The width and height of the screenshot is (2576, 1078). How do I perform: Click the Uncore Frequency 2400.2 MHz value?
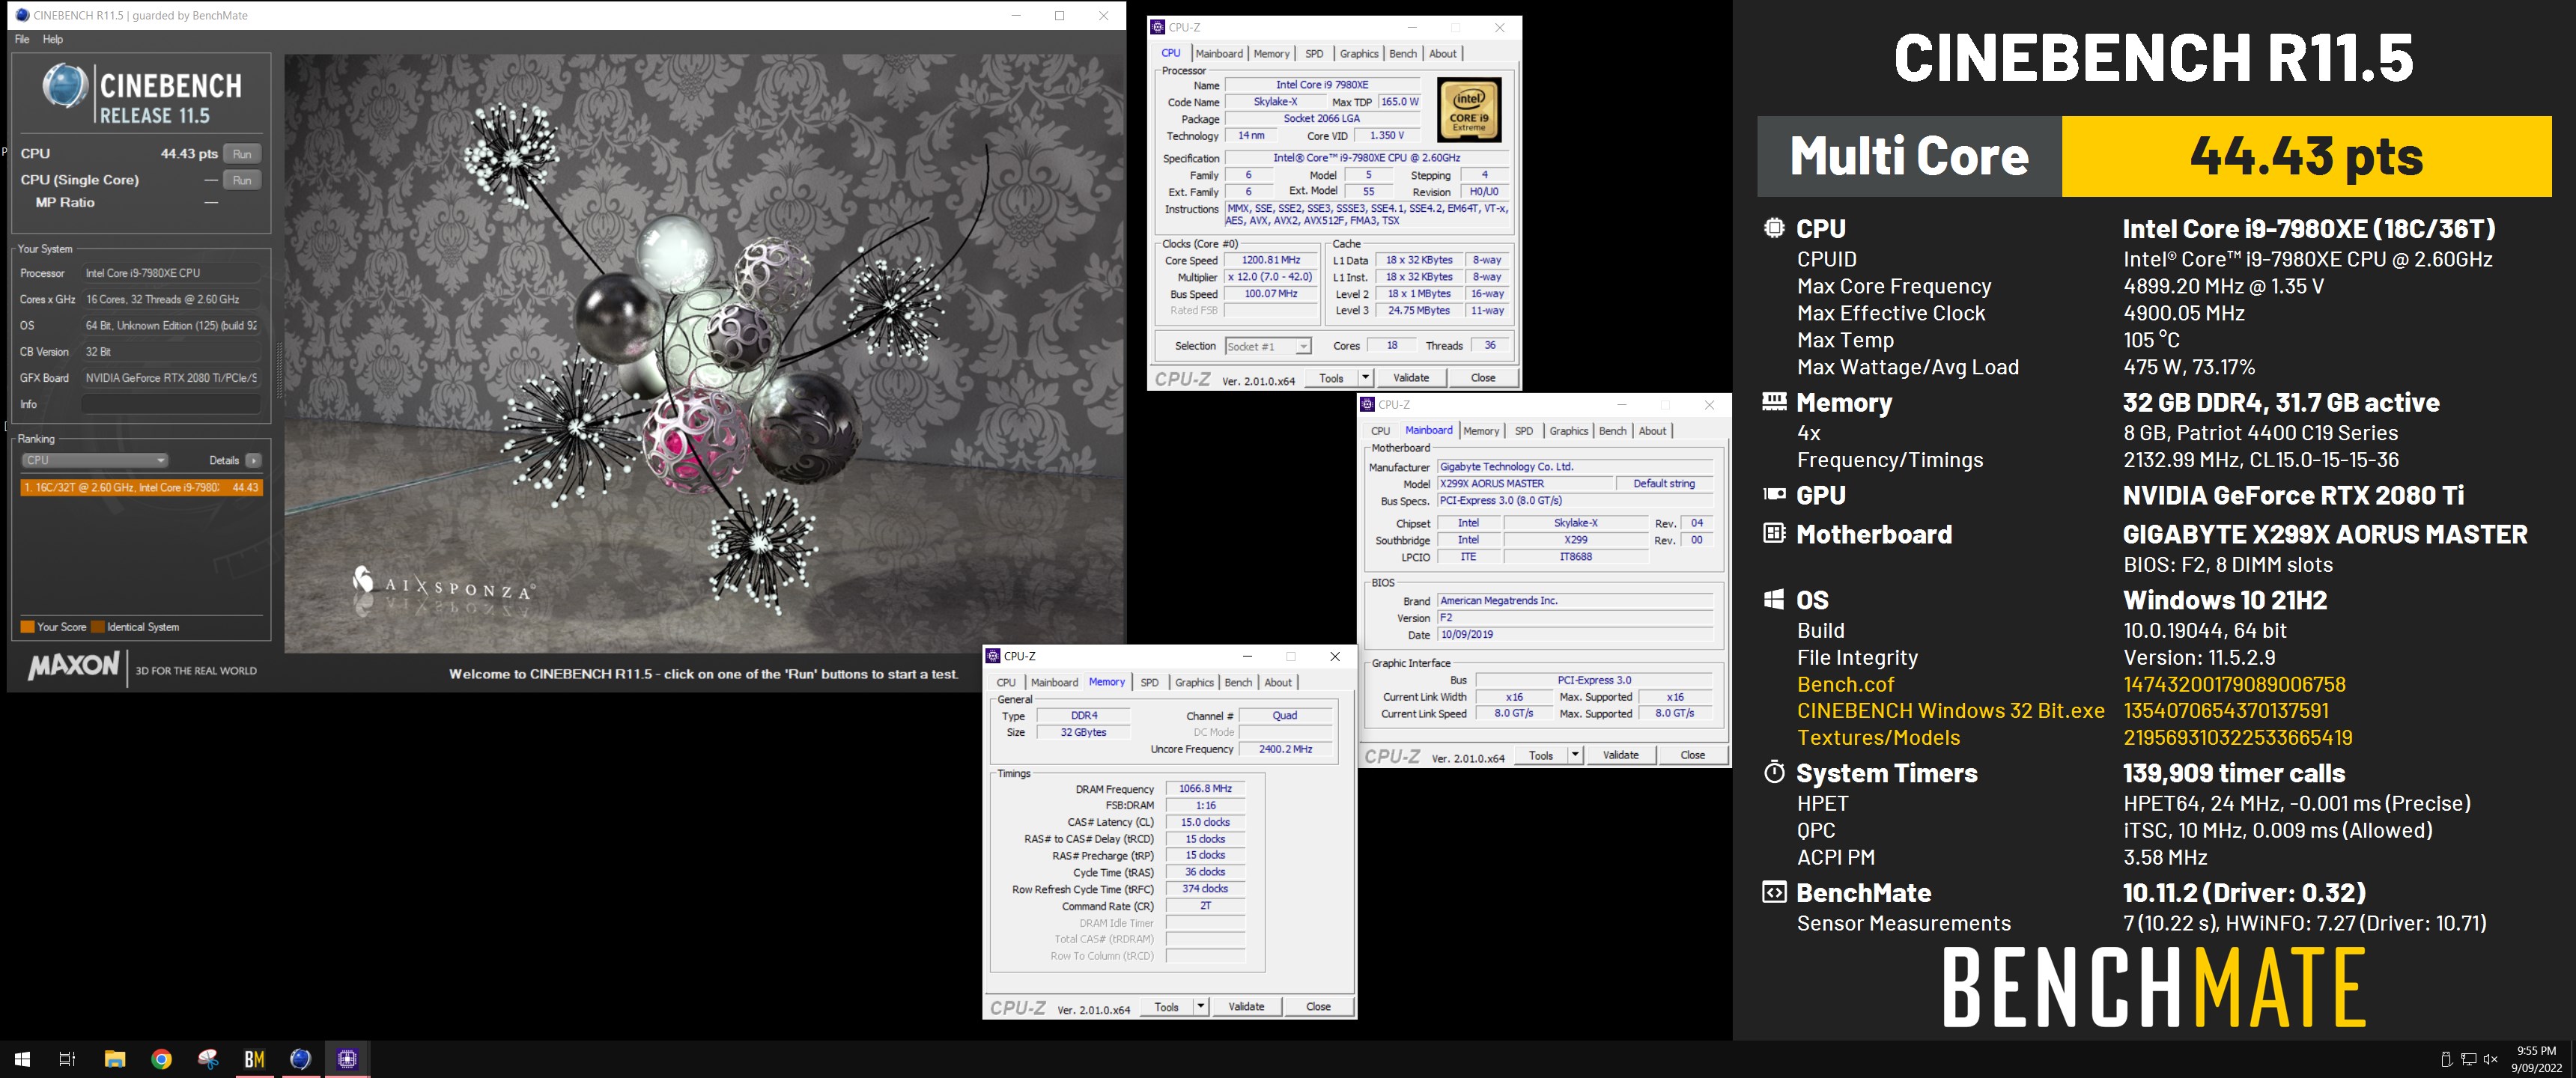pos(1285,749)
